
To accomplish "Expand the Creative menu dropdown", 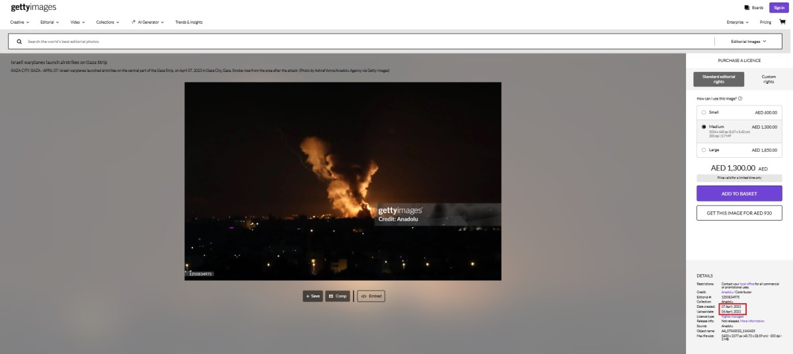I will pos(20,22).
